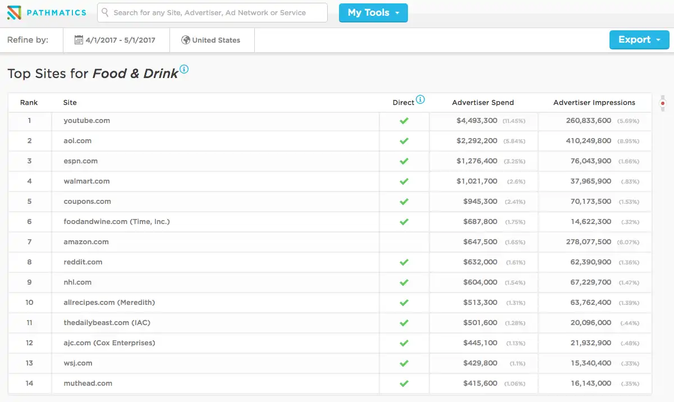674x402 pixels.
Task: Click the 260,833,600 impressions value
Action: [x=589, y=121]
